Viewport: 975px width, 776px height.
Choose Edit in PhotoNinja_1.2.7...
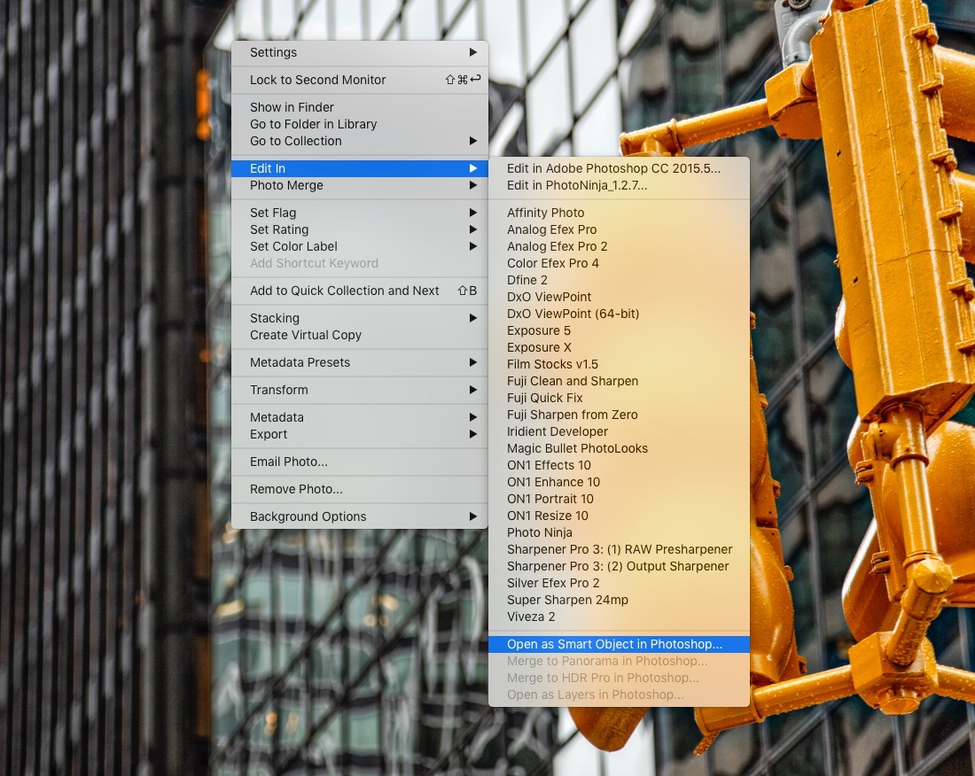(619, 185)
